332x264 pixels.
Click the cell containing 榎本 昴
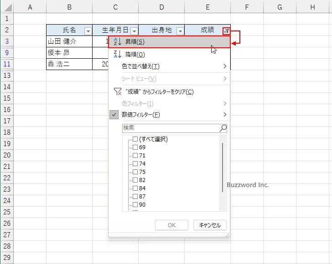tap(69, 53)
